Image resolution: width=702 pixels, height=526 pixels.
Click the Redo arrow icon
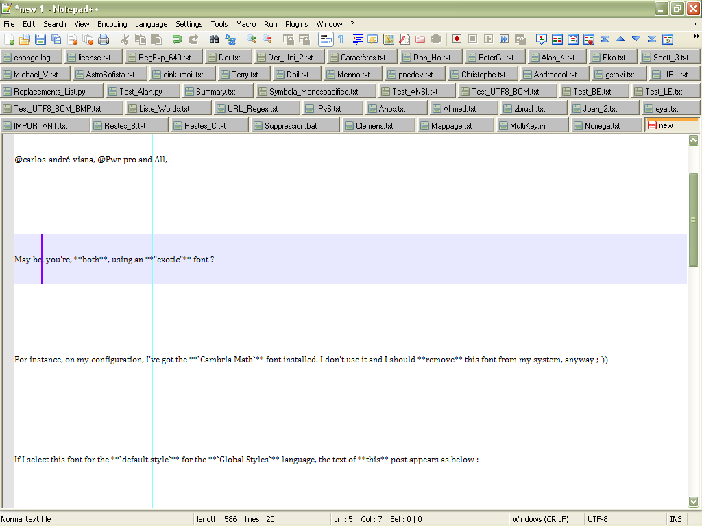(193, 39)
